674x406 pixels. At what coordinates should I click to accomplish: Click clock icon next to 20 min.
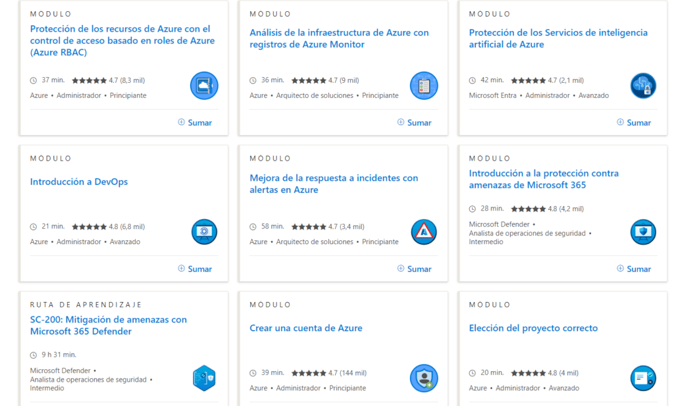[x=472, y=373]
